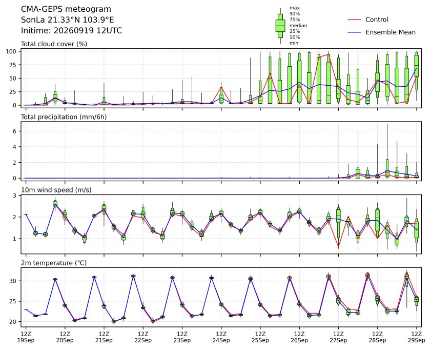Click the median label in boxplot legend
431x349 pixels.
point(298,26)
